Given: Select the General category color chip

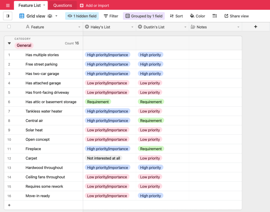Looking at the screenshot, I should [x=24, y=45].
